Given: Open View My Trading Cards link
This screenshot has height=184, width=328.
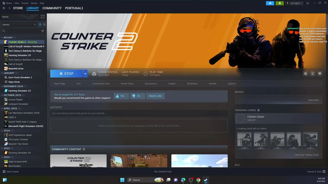Looking at the screenshot, I should 307,155.
